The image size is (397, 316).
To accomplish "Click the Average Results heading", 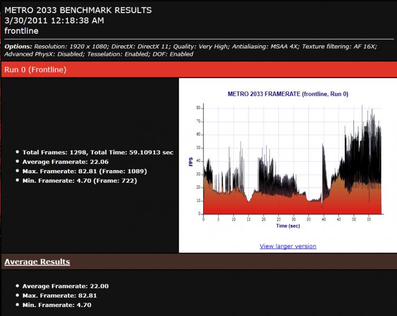I will [x=37, y=262].
